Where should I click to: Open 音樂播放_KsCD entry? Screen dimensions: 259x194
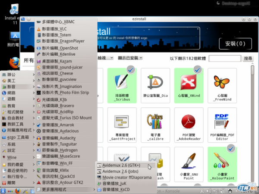(126, 190)
